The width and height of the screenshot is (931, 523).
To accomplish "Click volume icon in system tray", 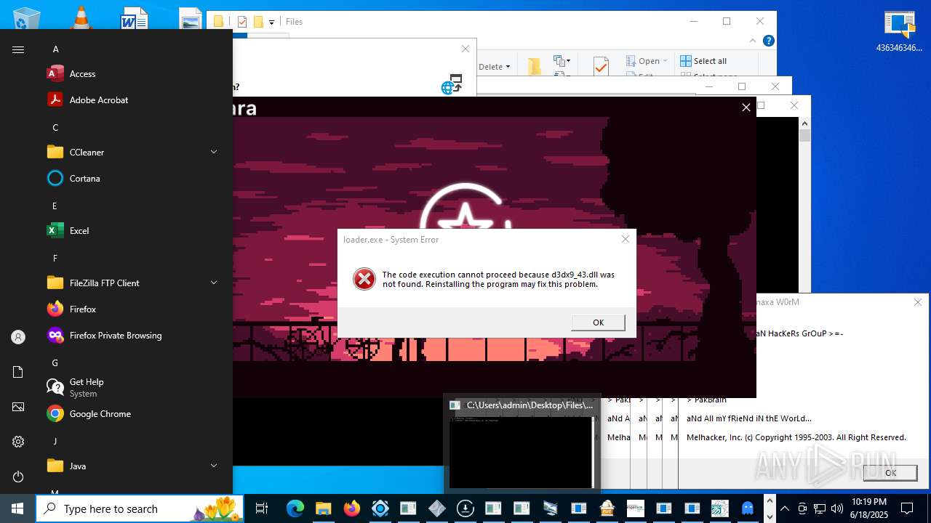I will (x=837, y=508).
